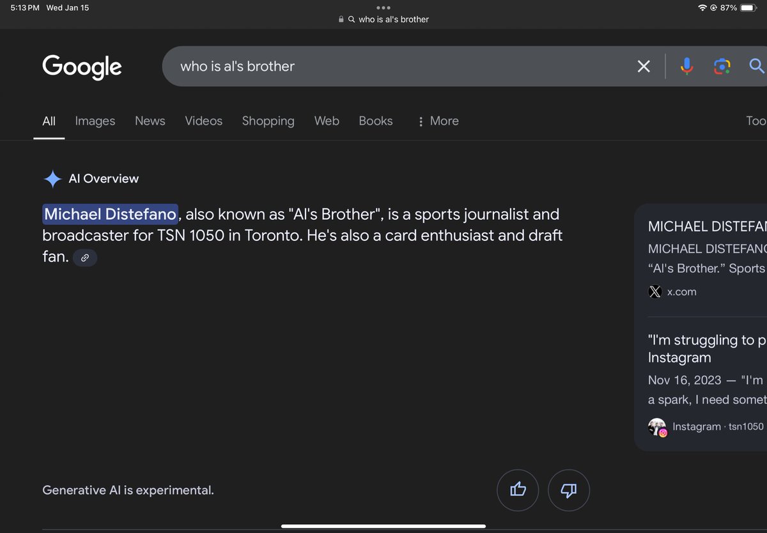Image resolution: width=767 pixels, height=533 pixels.
Task: Open the Books tab
Action: pos(376,121)
